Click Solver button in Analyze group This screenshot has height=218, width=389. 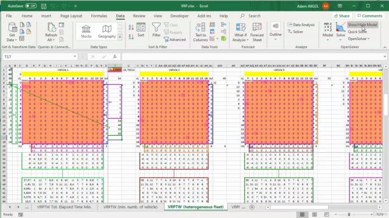click(295, 31)
